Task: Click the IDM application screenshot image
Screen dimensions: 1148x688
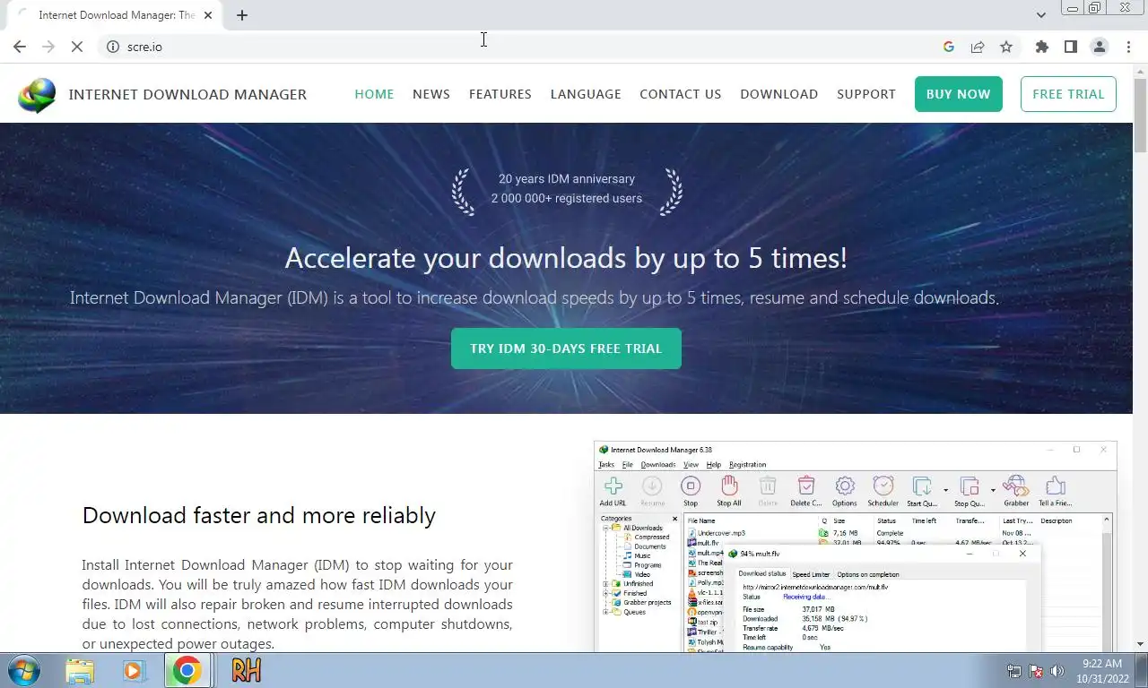Action: pos(855,546)
